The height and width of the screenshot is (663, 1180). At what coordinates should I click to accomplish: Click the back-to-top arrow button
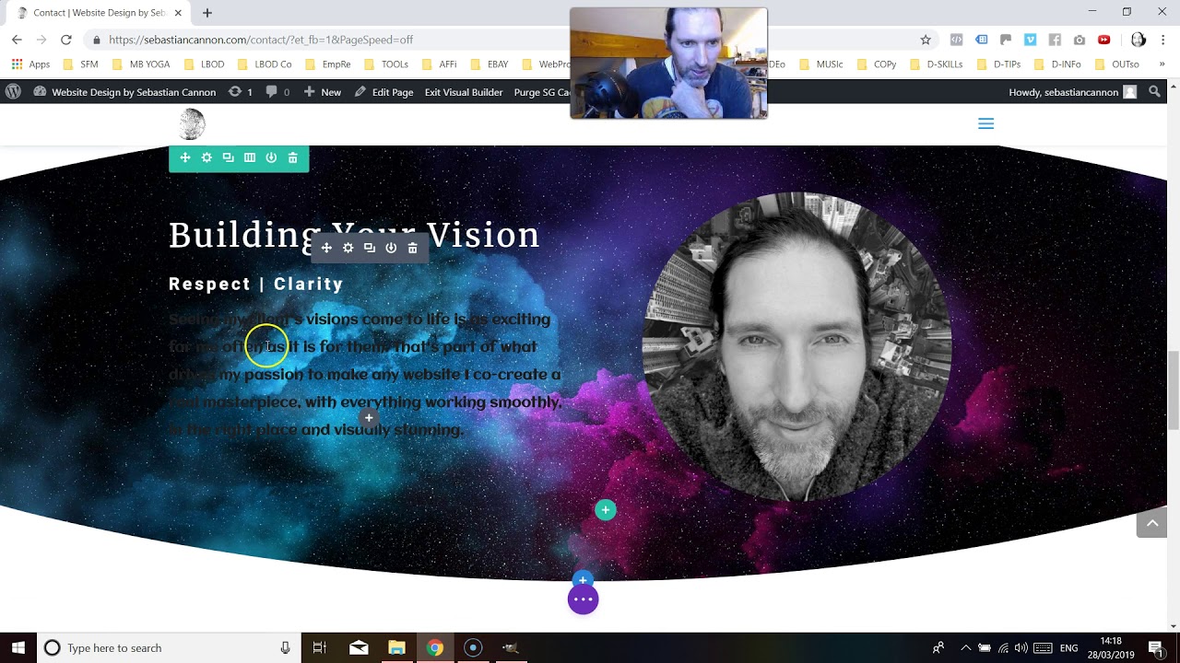point(1151,523)
